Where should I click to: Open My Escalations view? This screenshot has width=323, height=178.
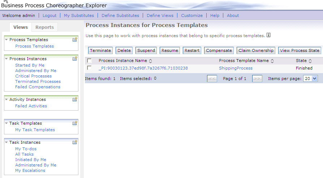coord(30,170)
